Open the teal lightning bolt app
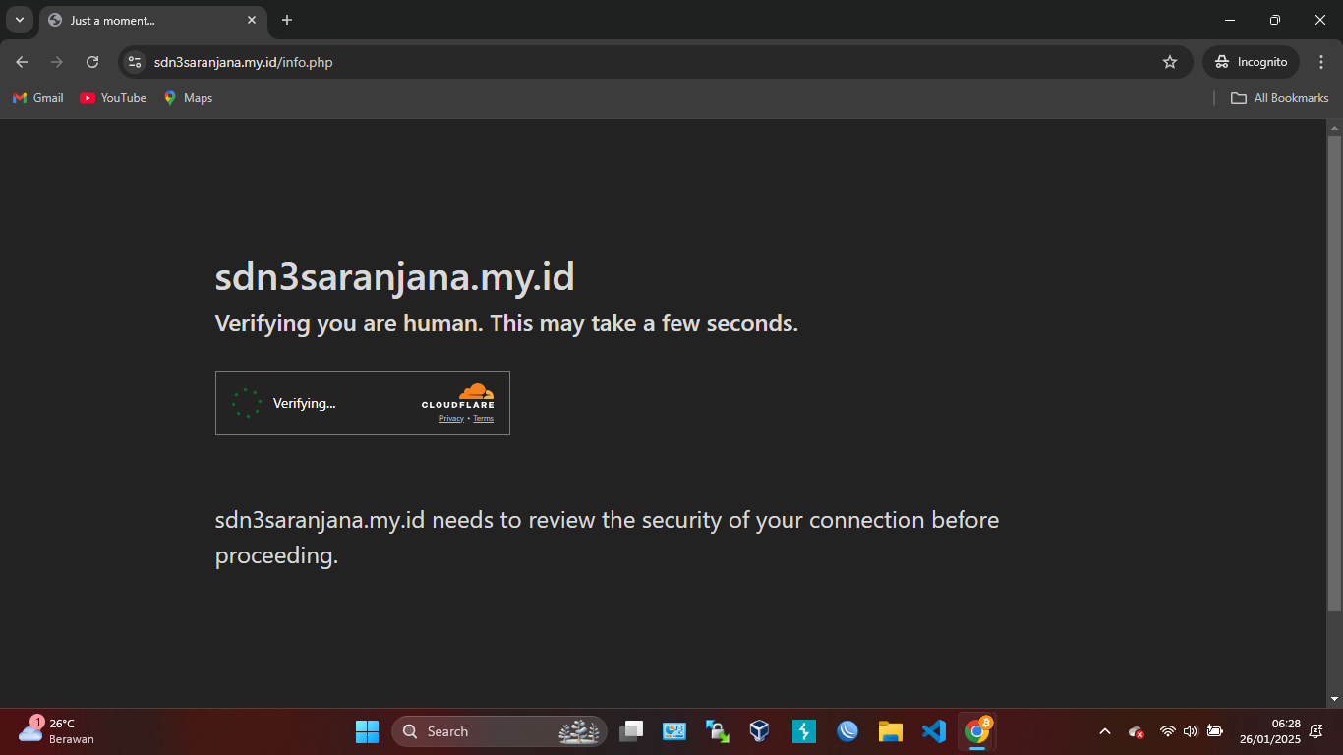 [x=804, y=731]
